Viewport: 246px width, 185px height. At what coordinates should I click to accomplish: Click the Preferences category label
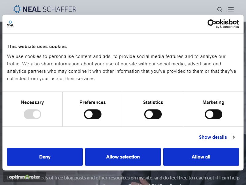coord(93,102)
